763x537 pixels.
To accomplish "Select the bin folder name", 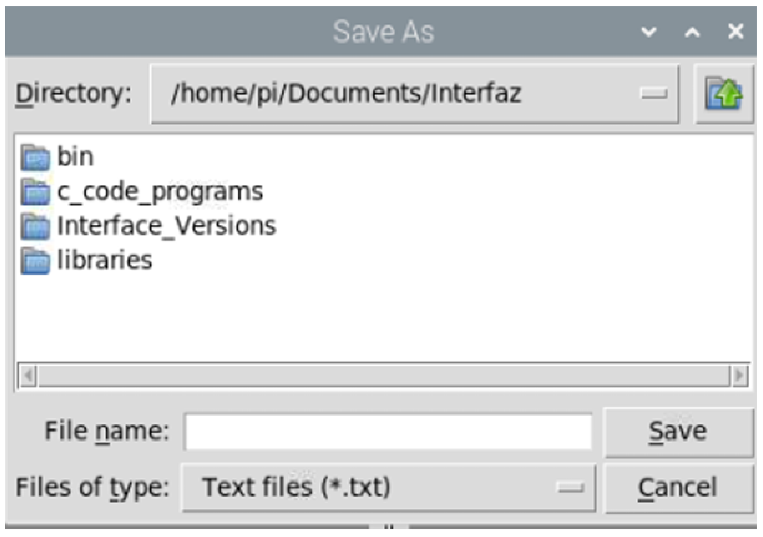I will click(75, 156).
